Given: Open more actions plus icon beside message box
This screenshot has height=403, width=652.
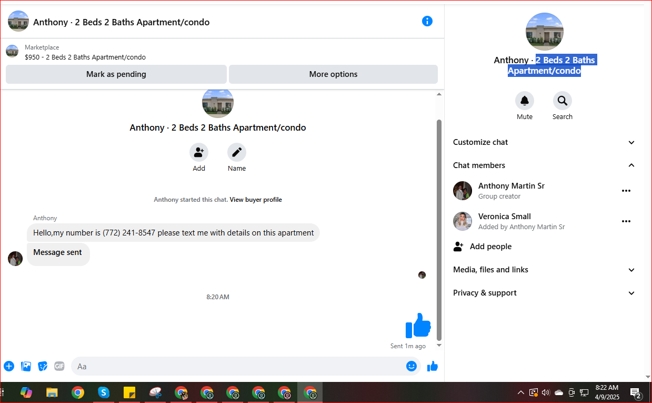Looking at the screenshot, I should (9, 366).
